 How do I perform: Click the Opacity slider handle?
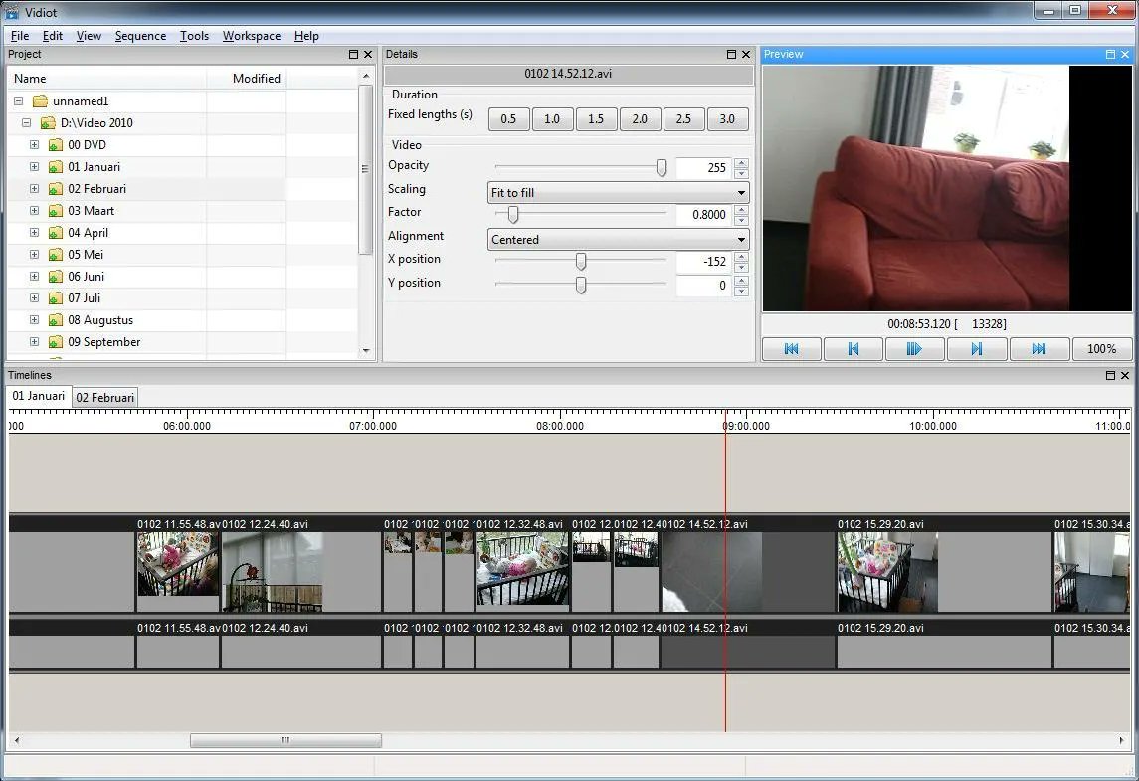point(662,168)
